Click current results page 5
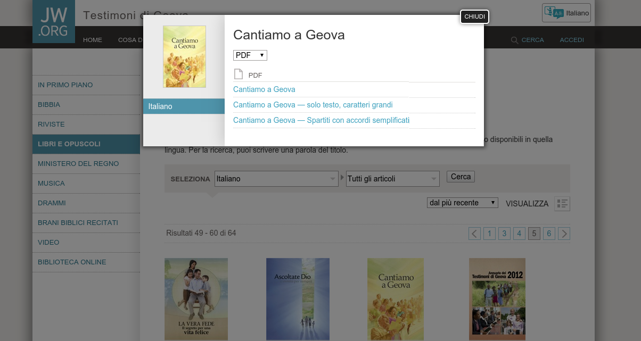641x341 pixels. 534,233
